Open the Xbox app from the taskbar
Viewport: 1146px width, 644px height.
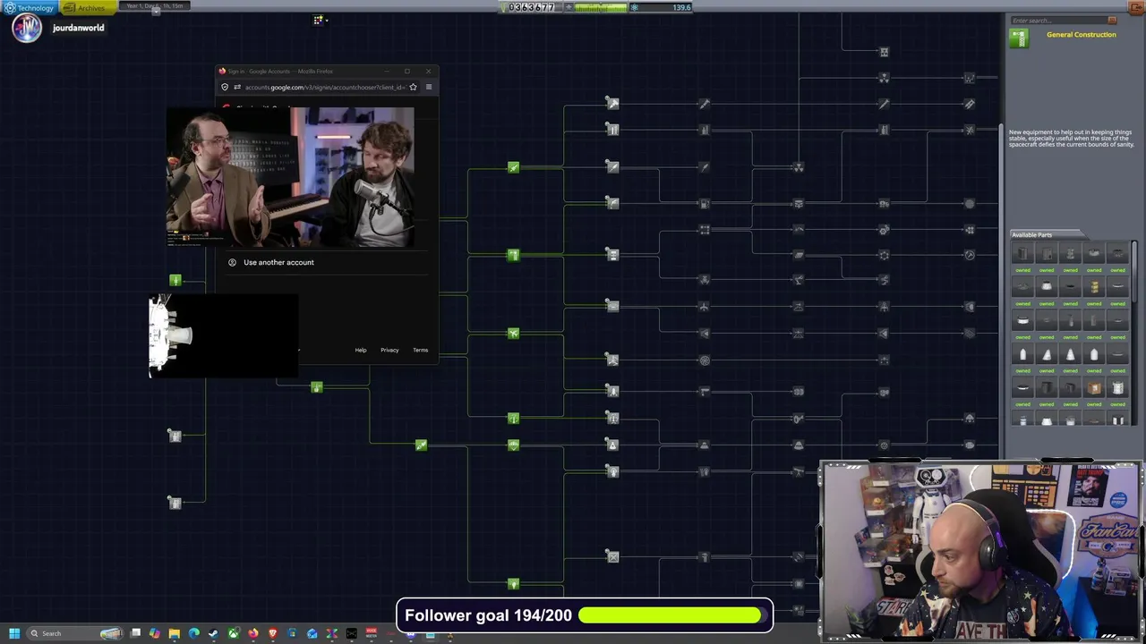pyautogui.click(x=234, y=633)
